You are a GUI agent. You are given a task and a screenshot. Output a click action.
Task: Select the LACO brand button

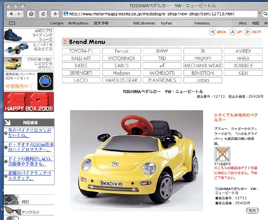click(x=81, y=80)
